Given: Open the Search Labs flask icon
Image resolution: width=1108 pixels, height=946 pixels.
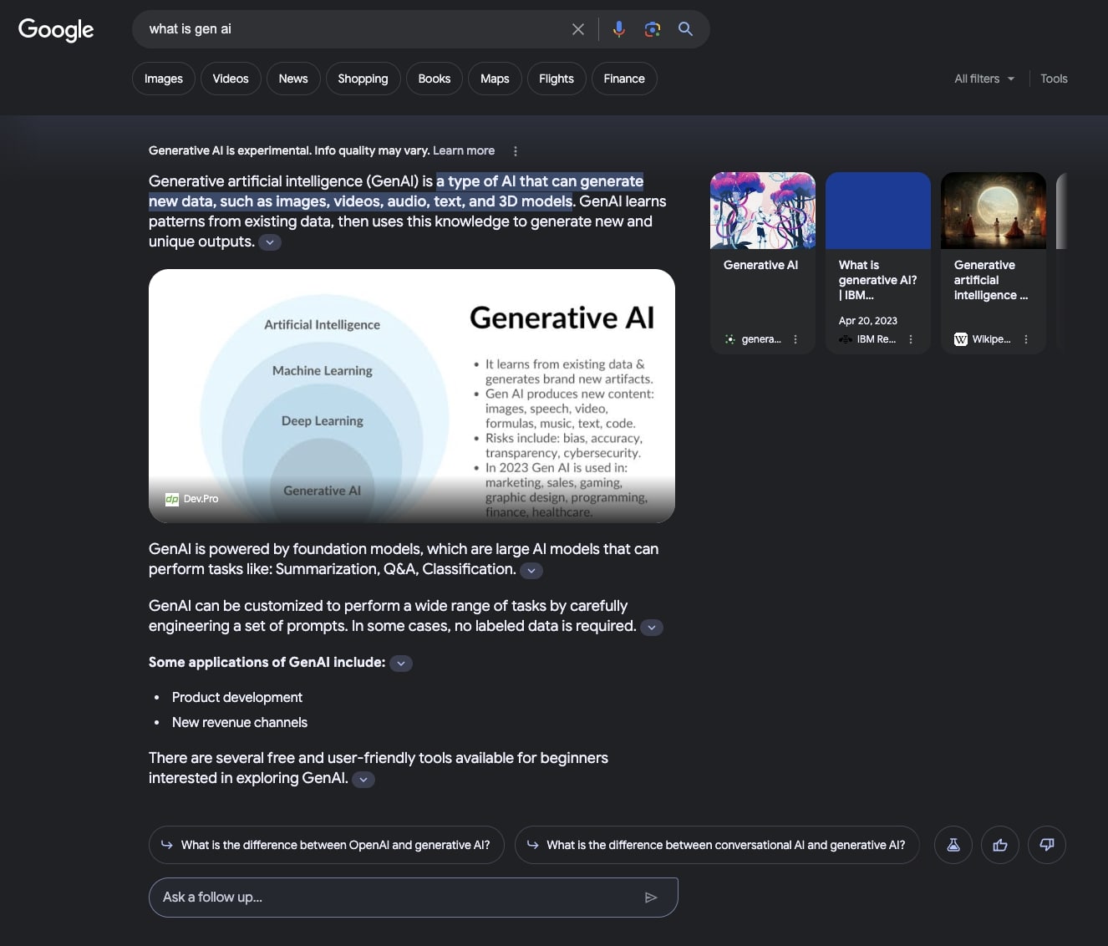Looking at the screenshot, I should (953, 845).
